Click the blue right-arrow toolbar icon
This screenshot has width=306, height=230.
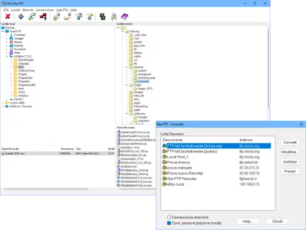tap(21, 17)
